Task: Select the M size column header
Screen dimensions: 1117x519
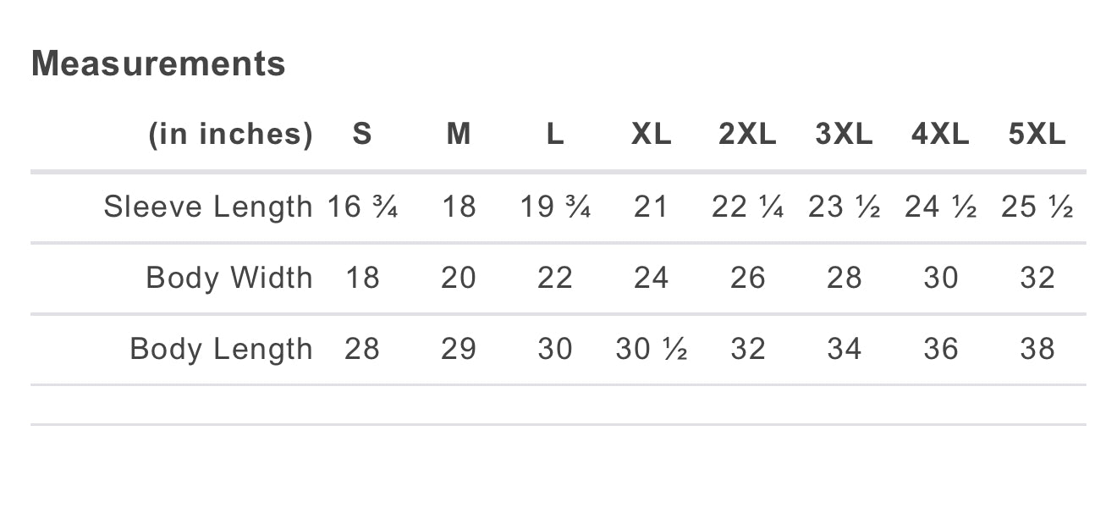Action: pos(459,135)
